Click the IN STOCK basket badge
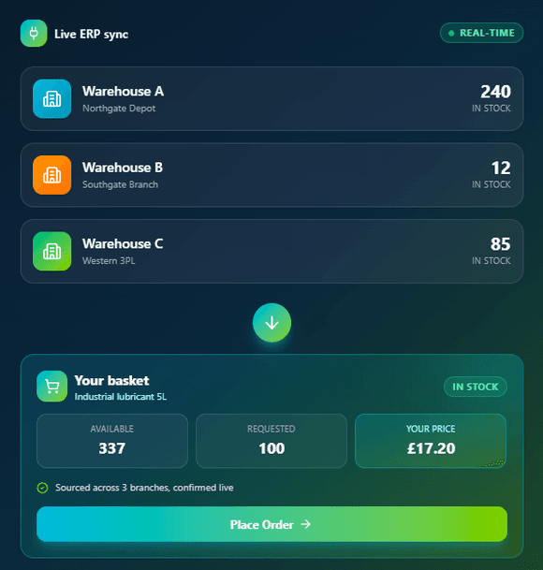 click(x=475, y=387)
